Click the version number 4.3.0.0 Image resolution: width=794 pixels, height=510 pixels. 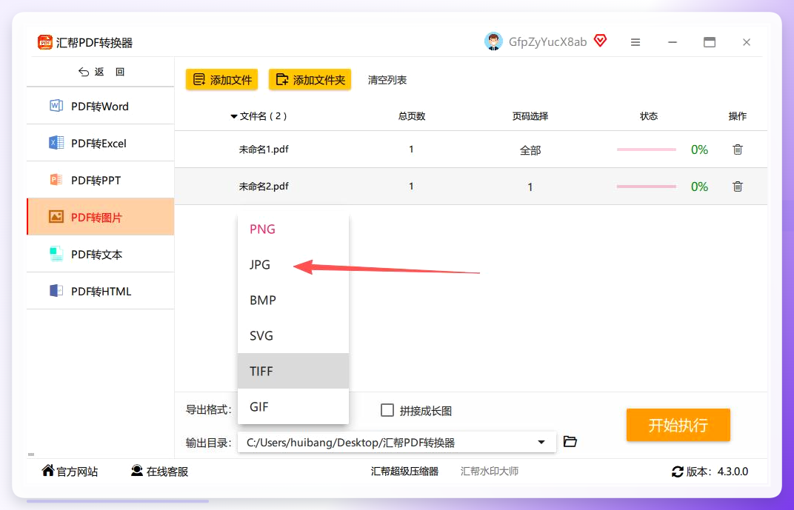[x=733, y=472]
